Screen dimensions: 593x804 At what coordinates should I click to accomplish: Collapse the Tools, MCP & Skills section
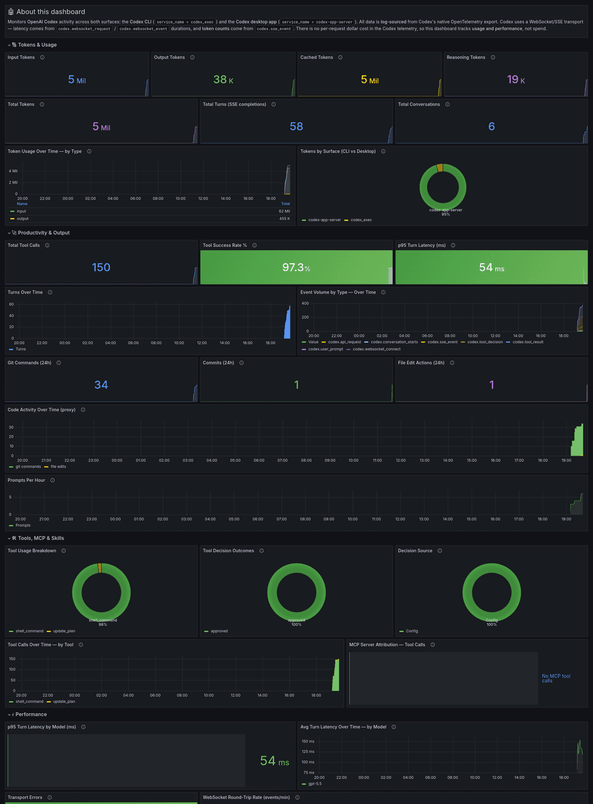37,539
